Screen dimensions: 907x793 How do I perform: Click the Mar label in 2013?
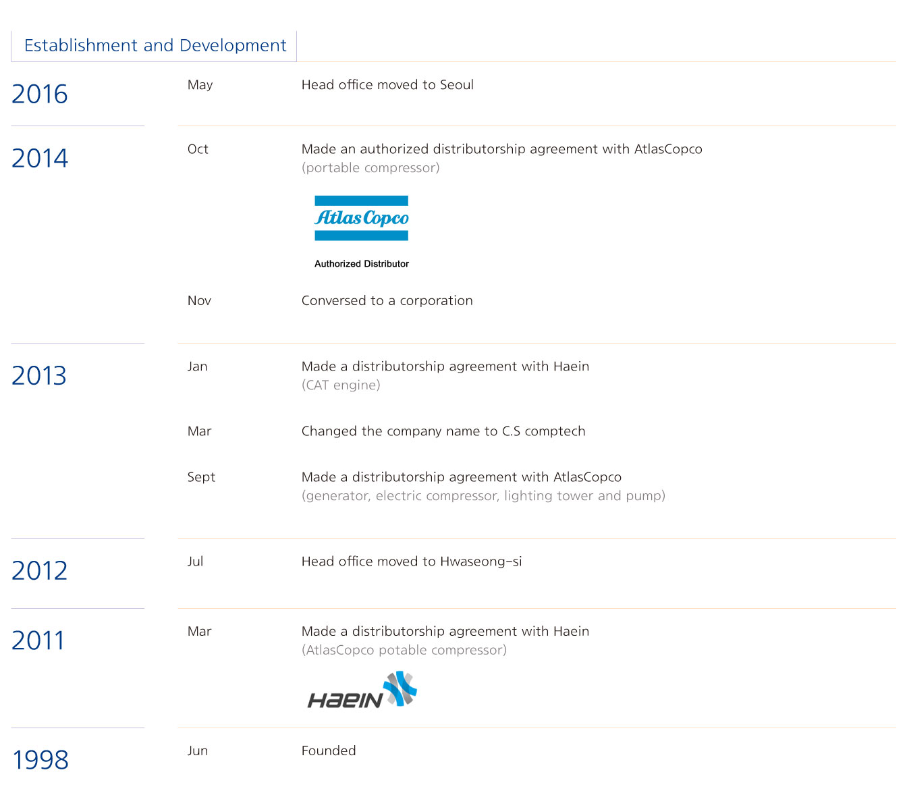click(199, 431)
